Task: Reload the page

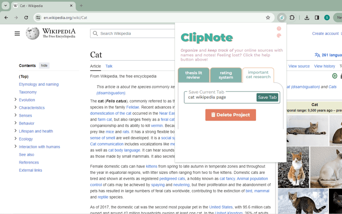Action: [x=26, y=18]
